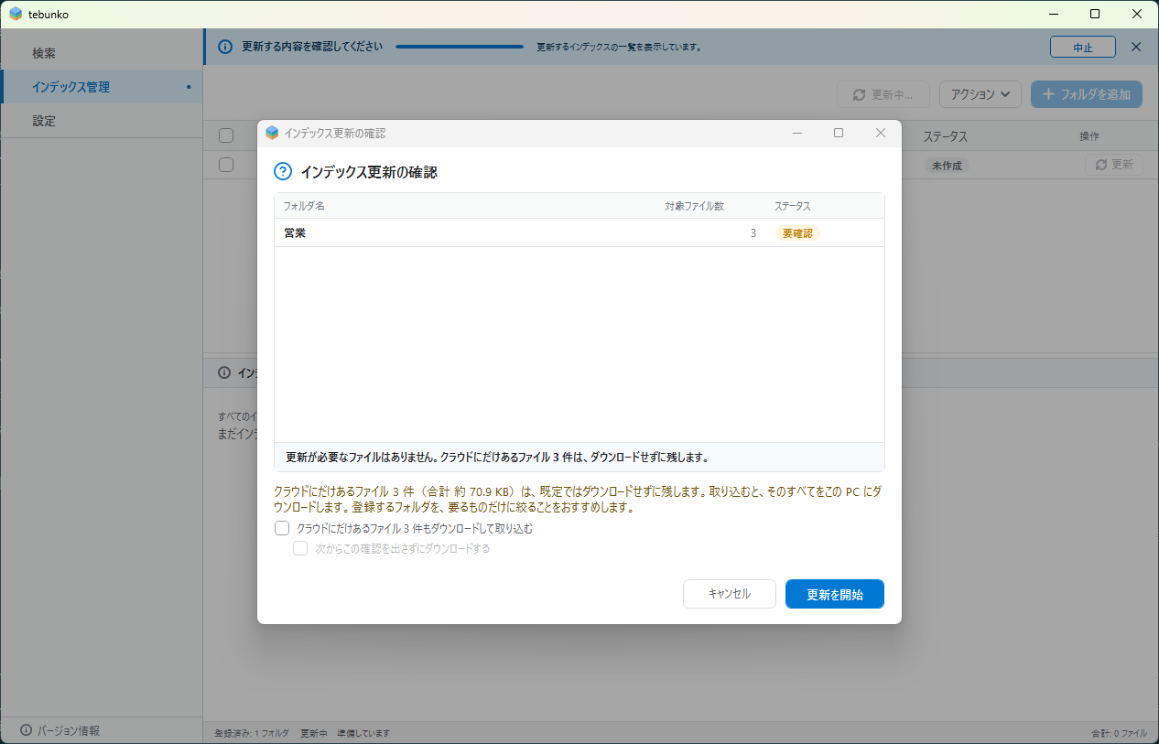Image resolution: width=1159 pixels, height=744 pixels.
Task: Click the 未作成 status badge in main window
Action: pos(947,166)
